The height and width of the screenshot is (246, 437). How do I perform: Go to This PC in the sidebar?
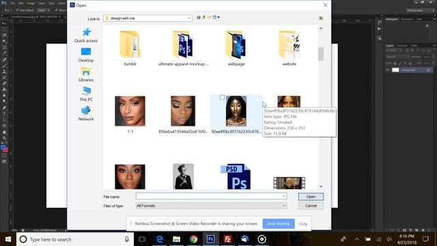(86, 94)
